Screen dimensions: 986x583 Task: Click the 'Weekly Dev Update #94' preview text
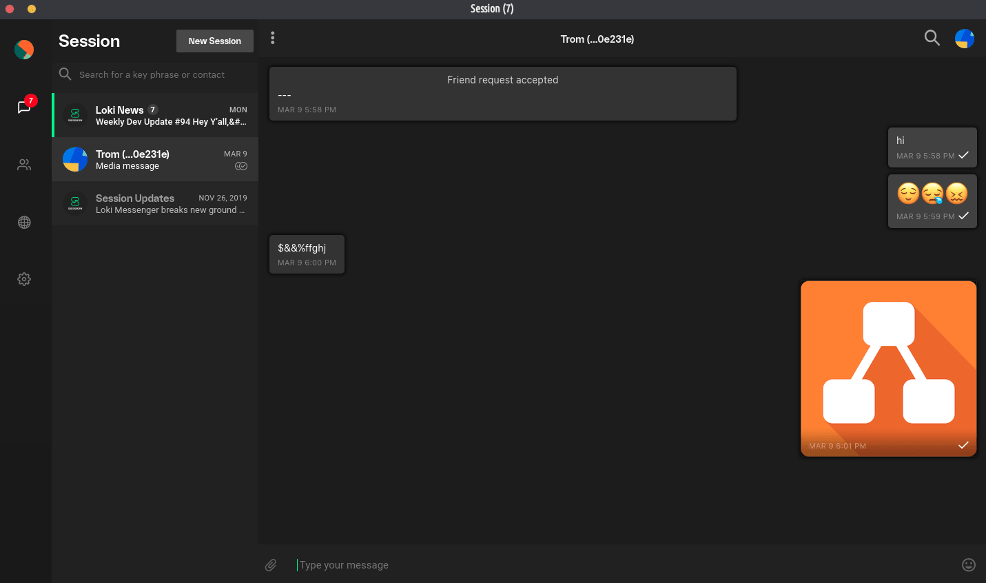[171, 122]
